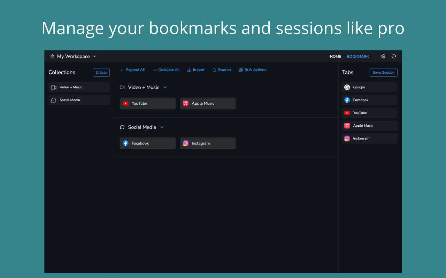Click the Apple Music icon in Tabs panel
This screenshot has height=278, width=446.
347,126
